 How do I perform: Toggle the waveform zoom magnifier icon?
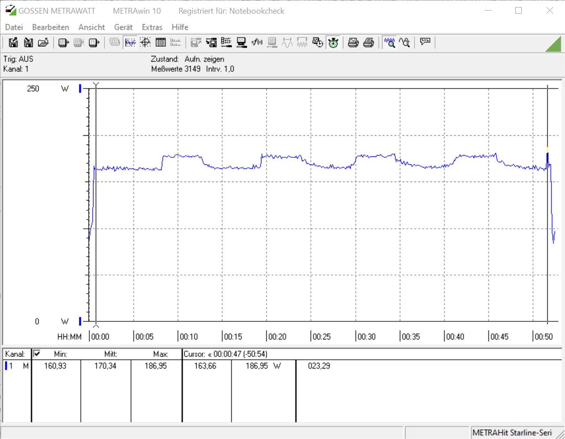point(389,42)
